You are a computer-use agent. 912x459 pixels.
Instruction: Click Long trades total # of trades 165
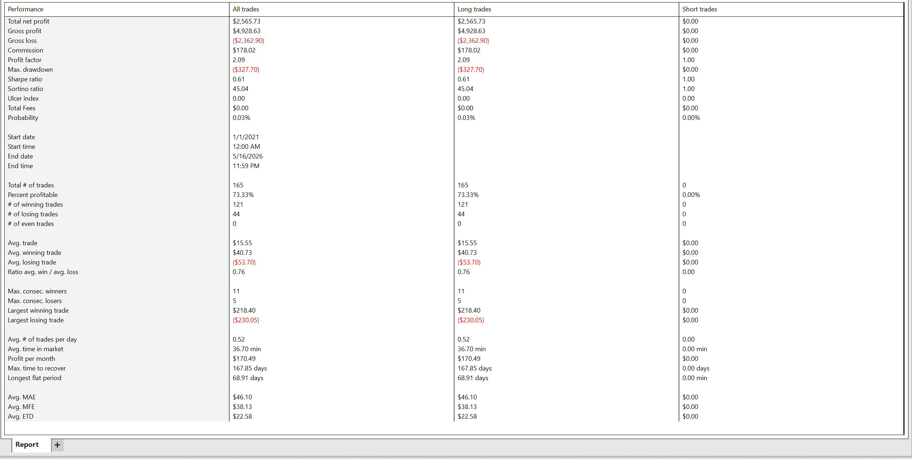point(463,185)
